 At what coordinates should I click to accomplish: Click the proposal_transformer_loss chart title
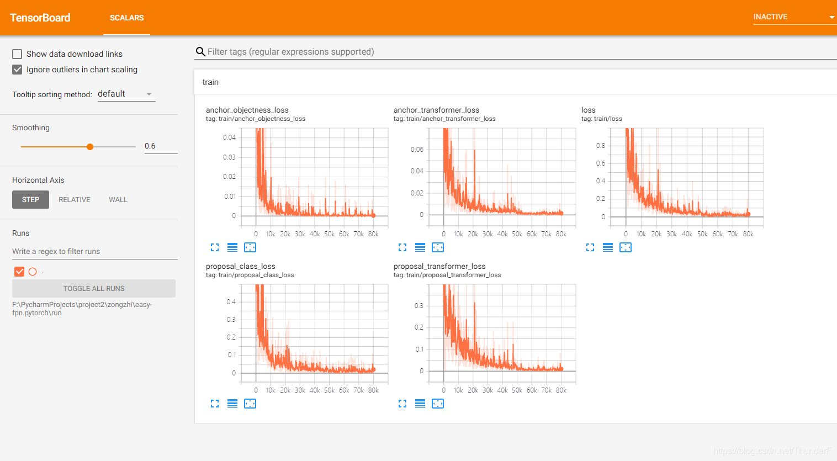click(x=439, y=266)
